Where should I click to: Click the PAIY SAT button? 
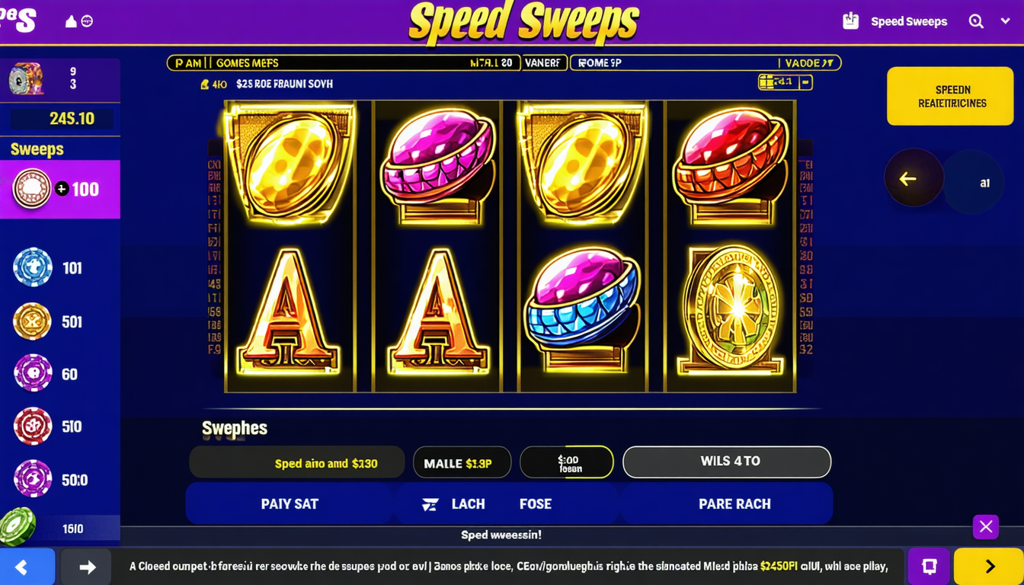pyautogui.click(x=290, y=503)
